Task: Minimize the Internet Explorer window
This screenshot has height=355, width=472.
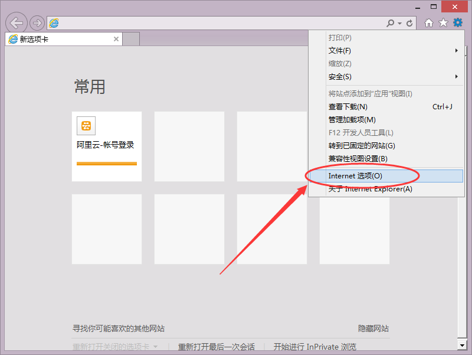Action: (418, 7)
